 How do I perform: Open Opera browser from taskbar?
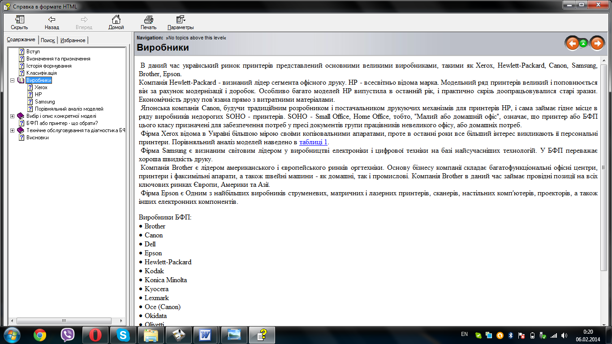pos(95,335)
